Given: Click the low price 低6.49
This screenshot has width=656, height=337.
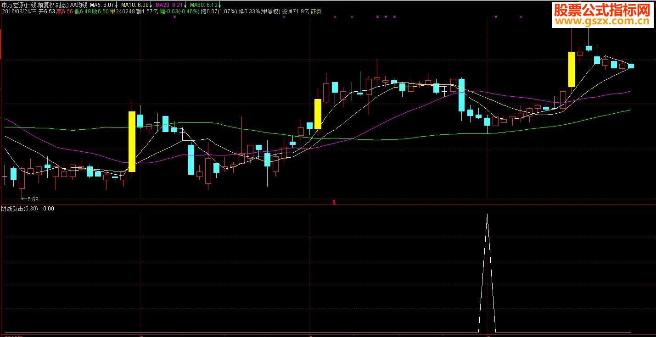Looking at the screenshot, I should pos(82,11).
